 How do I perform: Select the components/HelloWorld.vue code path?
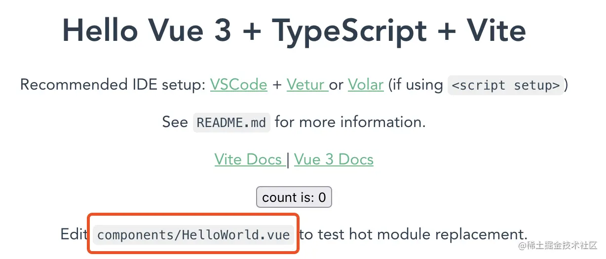tap(193, 235)
